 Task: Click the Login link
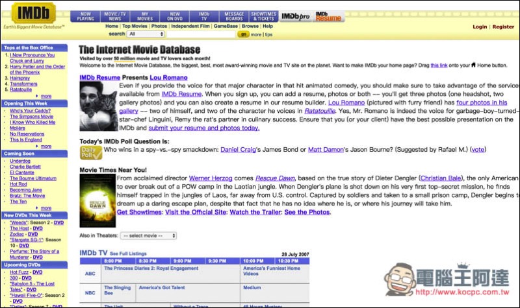[480, 27]
